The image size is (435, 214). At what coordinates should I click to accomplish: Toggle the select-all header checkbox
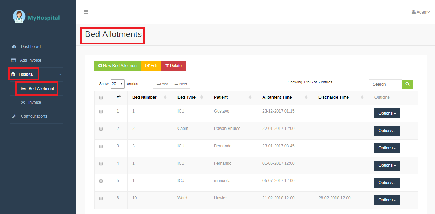click(x=101, y=98)
